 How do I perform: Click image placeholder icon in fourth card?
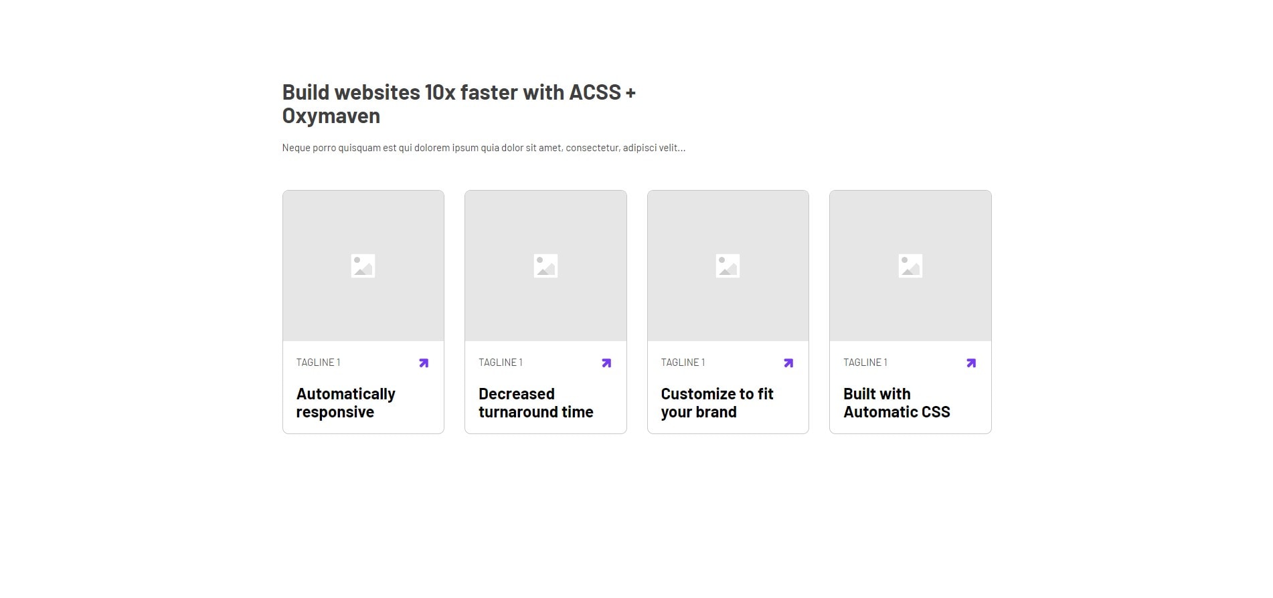coord(910,266)
